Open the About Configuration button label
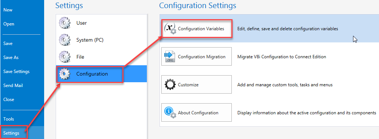379x139 pixels. tap(198, 112)
